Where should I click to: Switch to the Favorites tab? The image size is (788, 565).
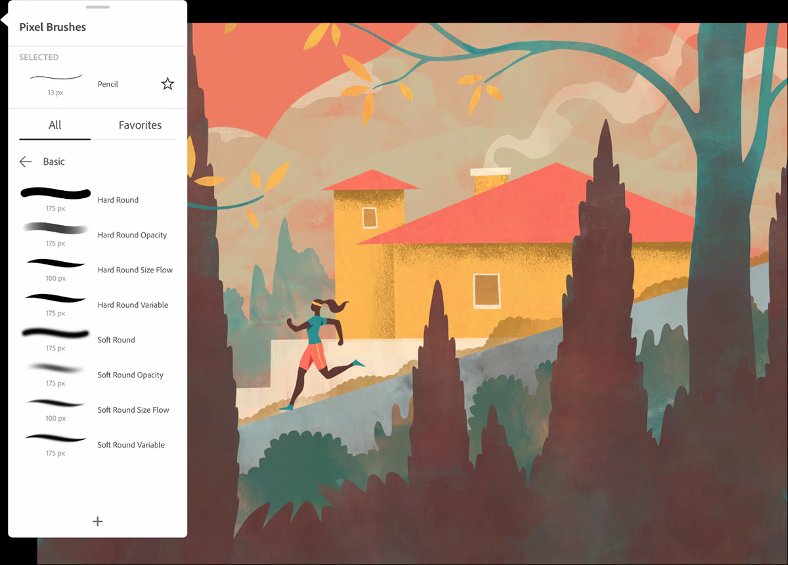pyautogui.click(x=139, y=125)
